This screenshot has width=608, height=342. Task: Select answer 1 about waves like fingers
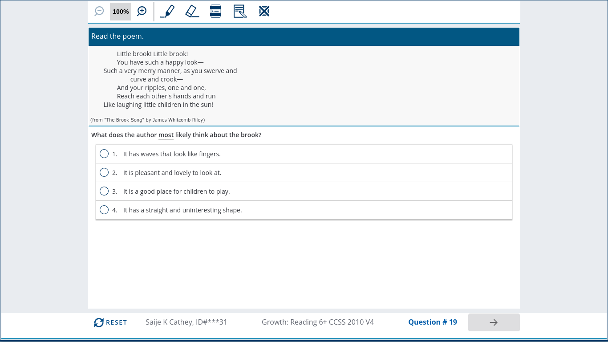click(304, 154)
